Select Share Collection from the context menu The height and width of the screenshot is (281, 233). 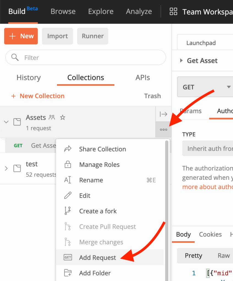[x=102, y=149]
